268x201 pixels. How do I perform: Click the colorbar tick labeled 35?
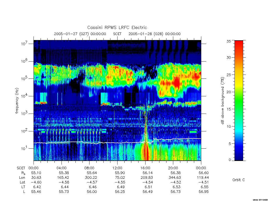(x=229, y=41)
